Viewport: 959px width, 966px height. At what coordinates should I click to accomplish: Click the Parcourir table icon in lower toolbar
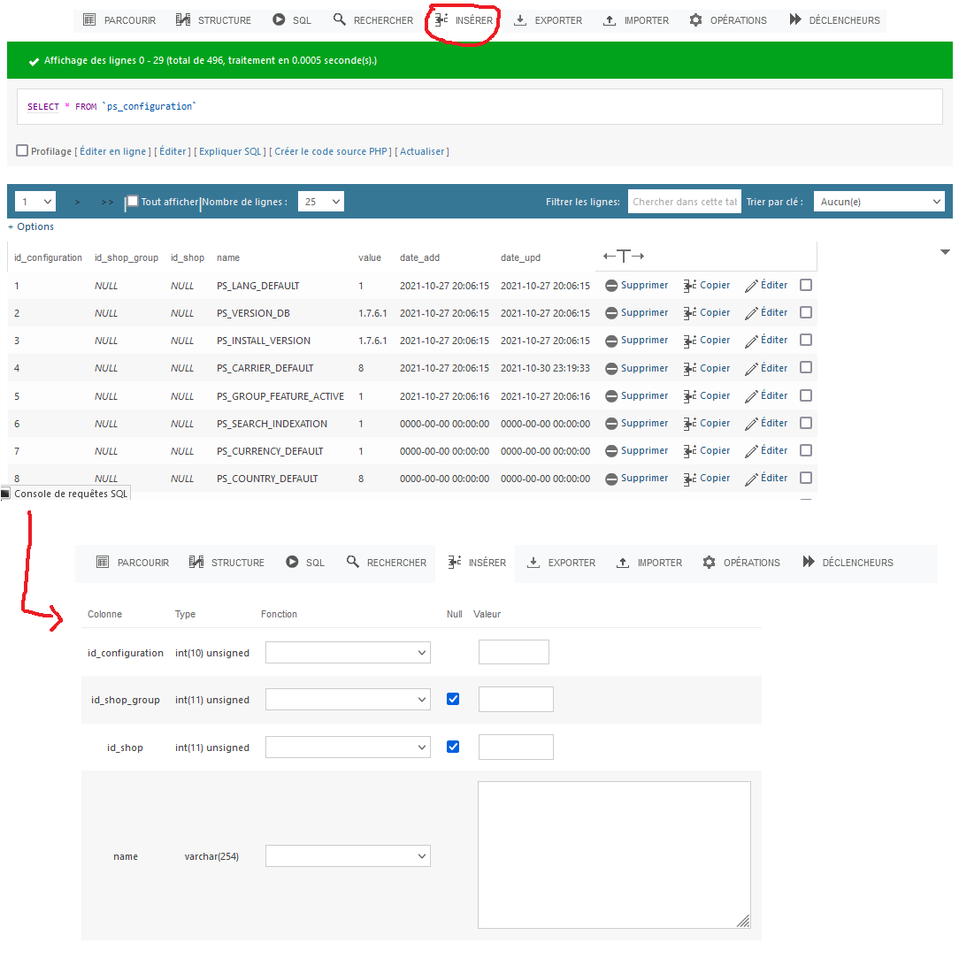tap(103, 562)
